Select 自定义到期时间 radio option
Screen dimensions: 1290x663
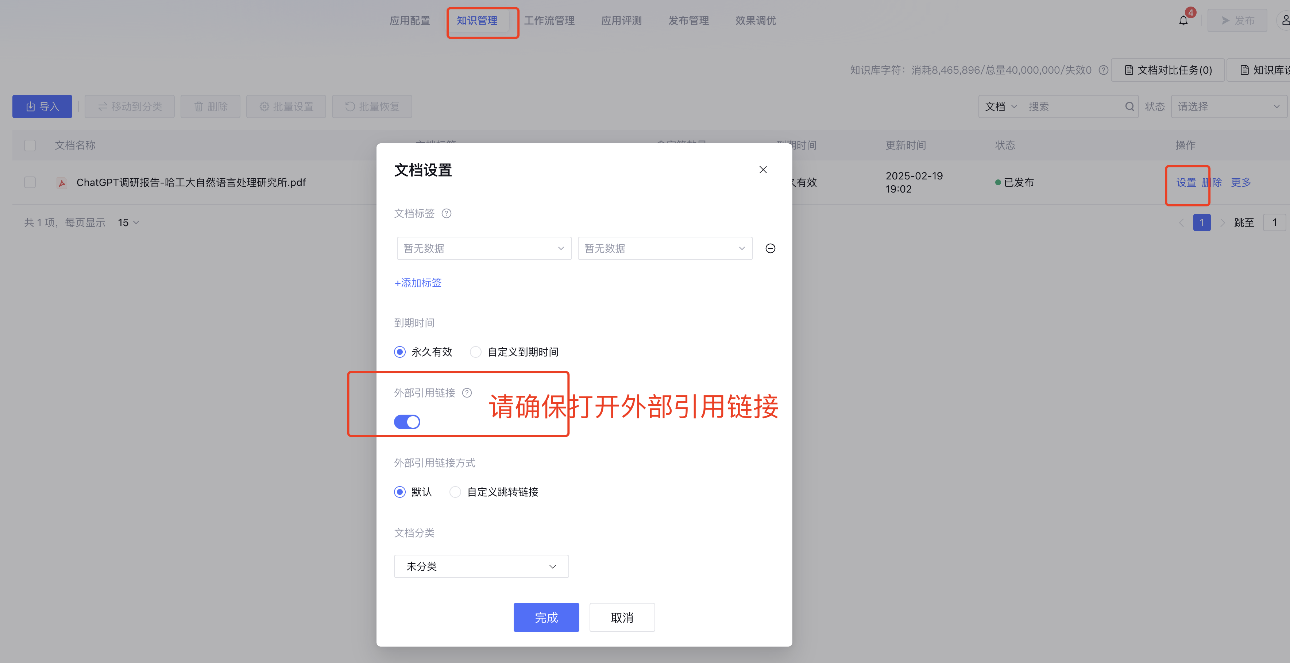476,353
